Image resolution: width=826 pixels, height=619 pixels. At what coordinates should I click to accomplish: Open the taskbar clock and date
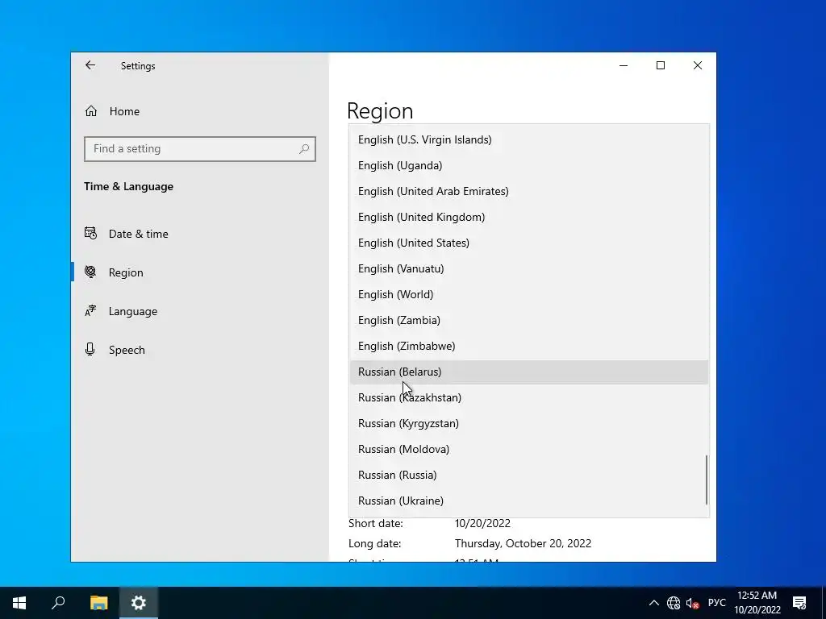pos(757,603)
